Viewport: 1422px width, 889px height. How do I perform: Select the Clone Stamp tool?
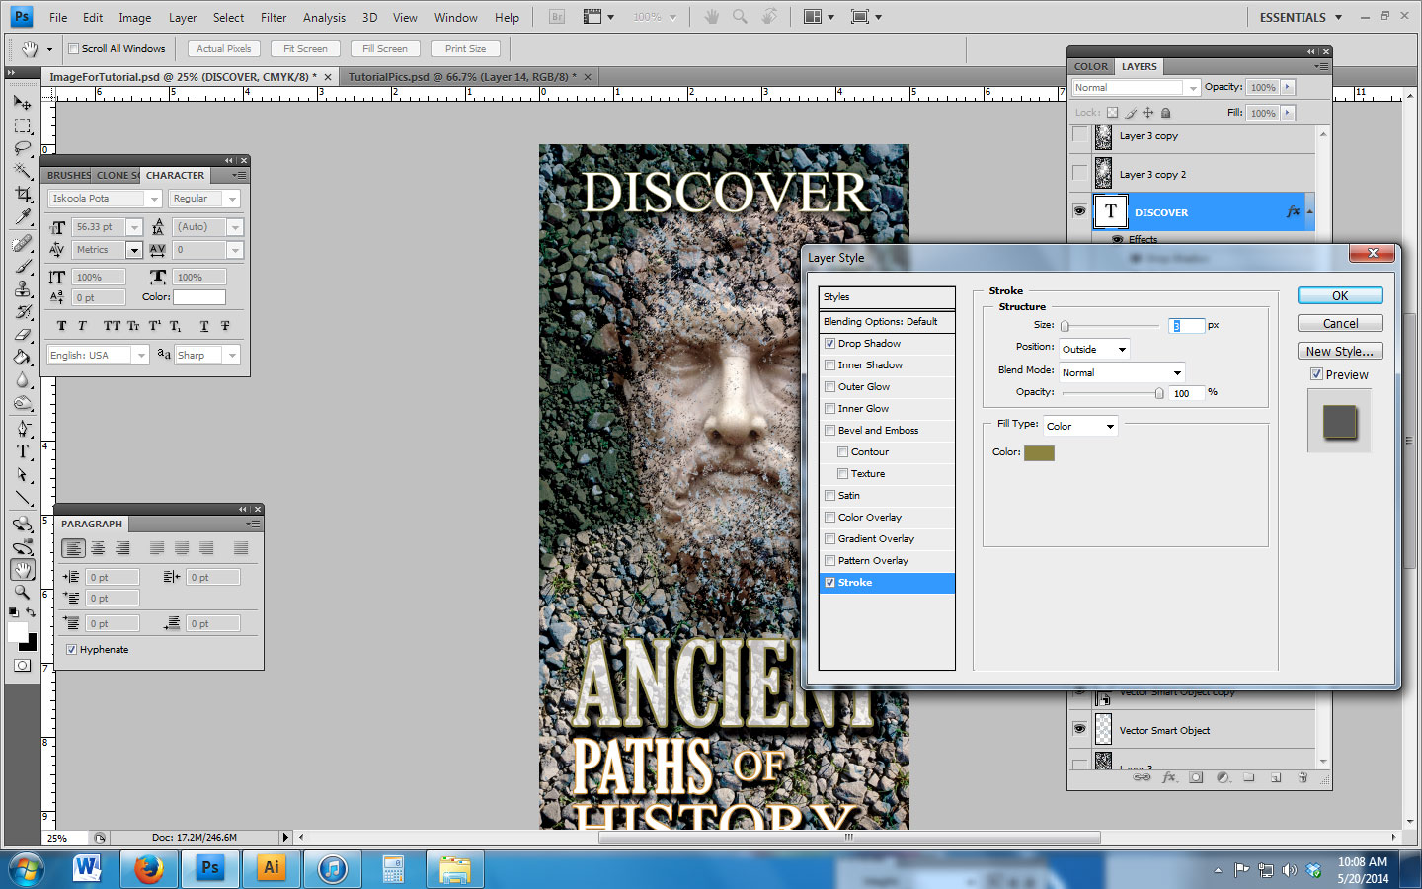pyautogui.click(x=23, y=288)
